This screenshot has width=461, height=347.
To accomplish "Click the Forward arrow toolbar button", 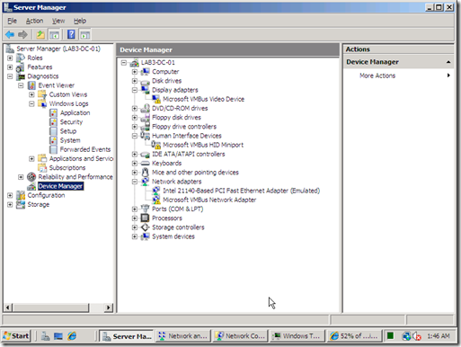I will 22,35.
